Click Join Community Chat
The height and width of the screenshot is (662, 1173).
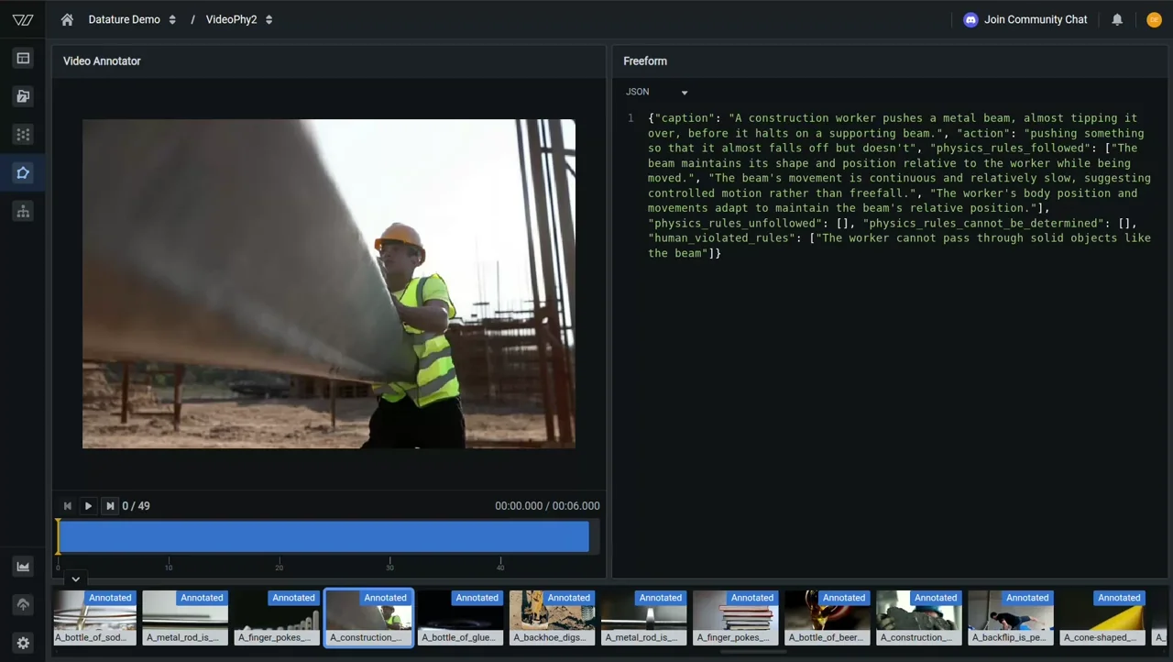point(1025,19)
